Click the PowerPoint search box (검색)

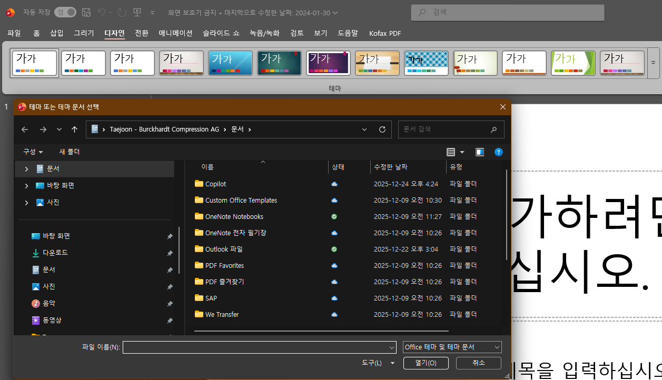[x=507, y=12]
